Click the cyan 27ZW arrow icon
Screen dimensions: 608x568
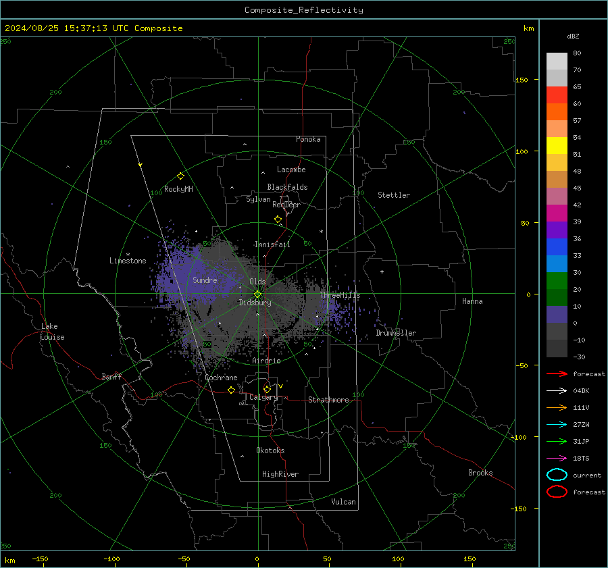(x=557, y=425)
